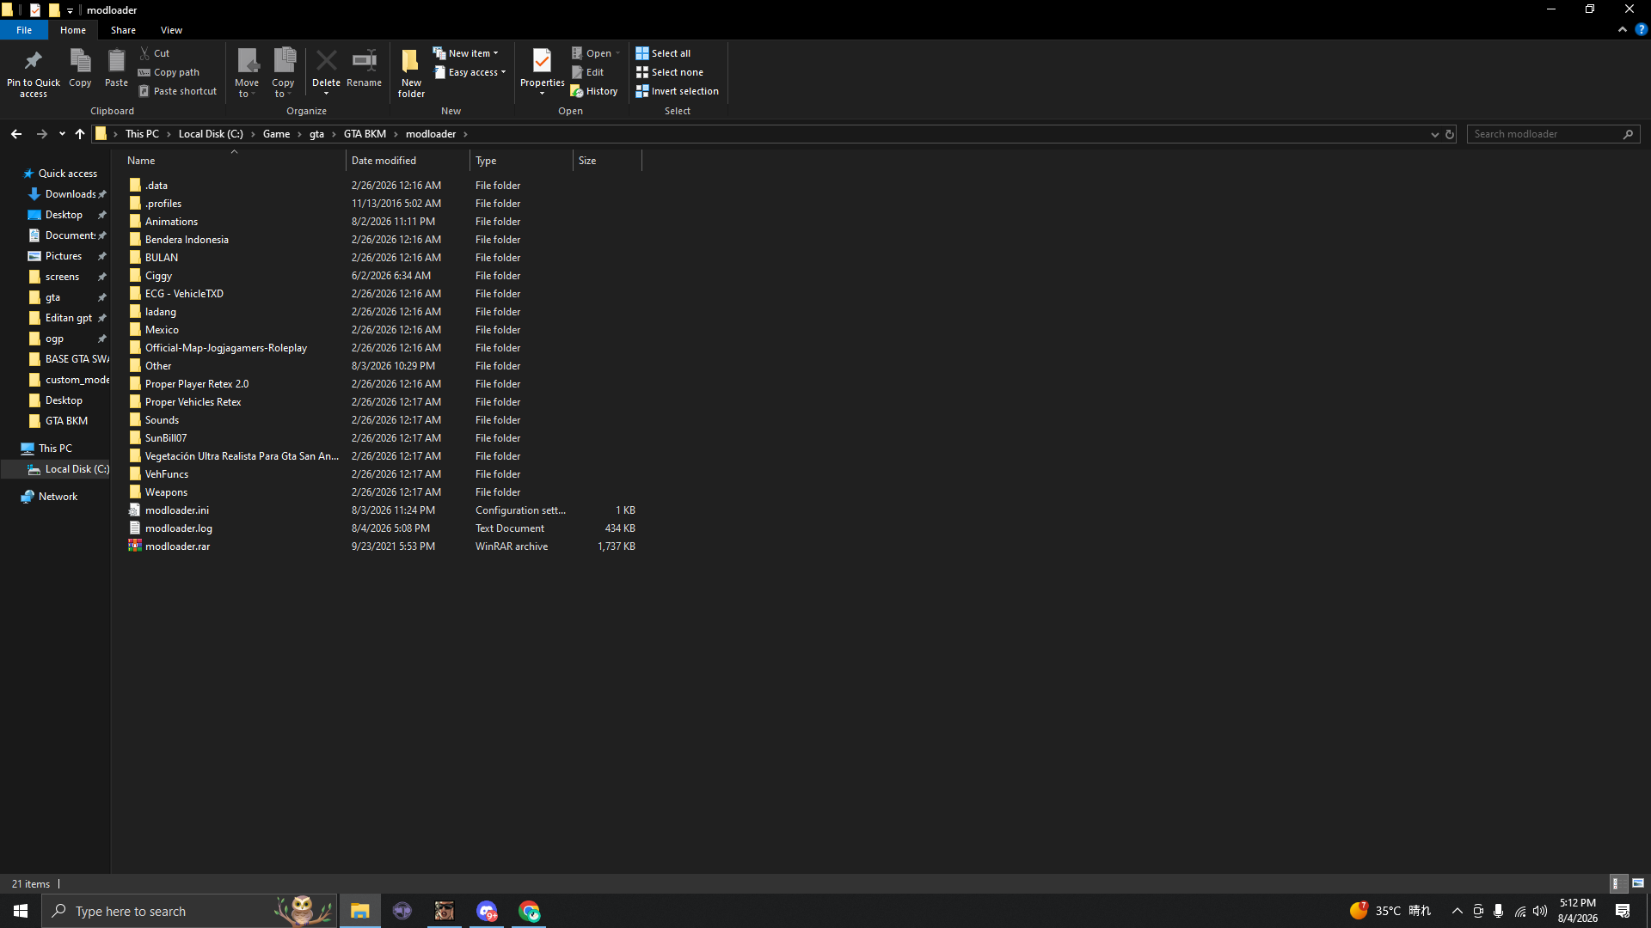Go back with the Back arrow
The width and height of the screenshot is (1651, 928).
click(x=16, y=134)
